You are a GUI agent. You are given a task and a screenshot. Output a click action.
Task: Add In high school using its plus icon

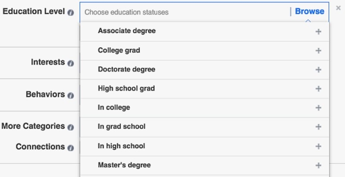tap(319, 146)
